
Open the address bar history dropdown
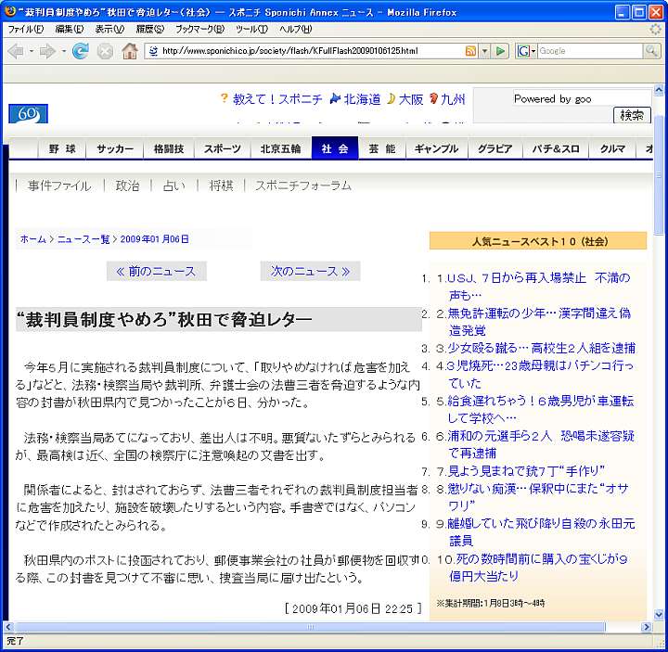[484, 51]
